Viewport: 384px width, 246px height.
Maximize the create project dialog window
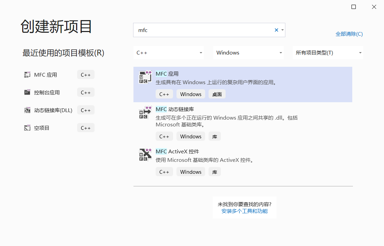pos(354,7)
